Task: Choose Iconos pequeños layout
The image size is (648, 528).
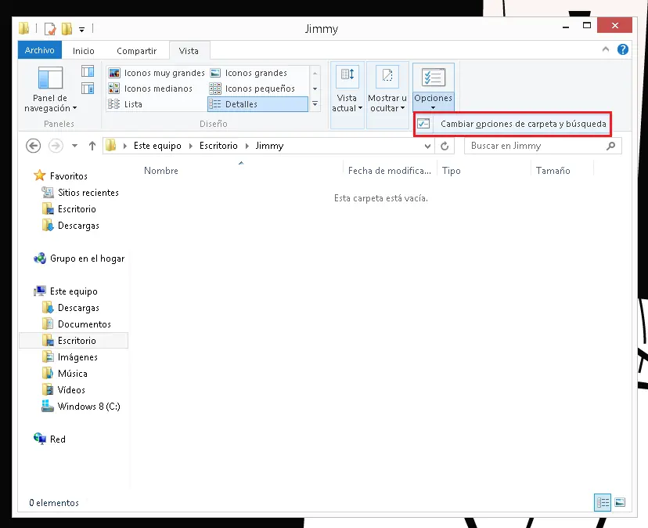Action: tap(253, 89)
